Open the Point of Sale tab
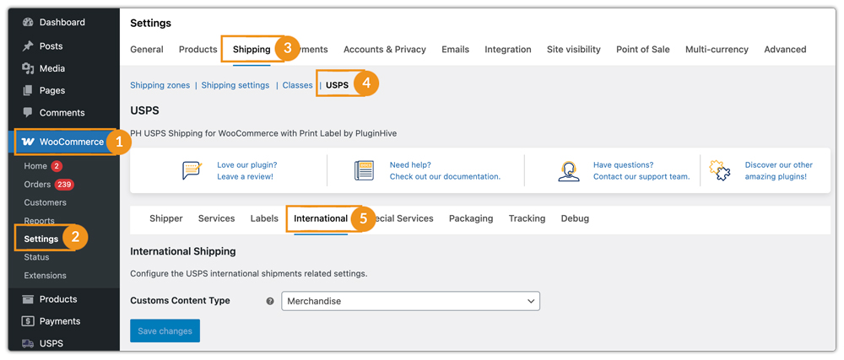The image size is (844, 360). 643,50
